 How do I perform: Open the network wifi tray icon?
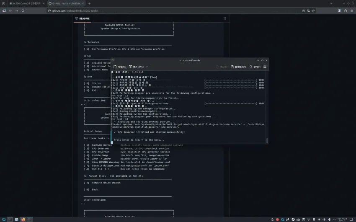[x=309, y=219]
